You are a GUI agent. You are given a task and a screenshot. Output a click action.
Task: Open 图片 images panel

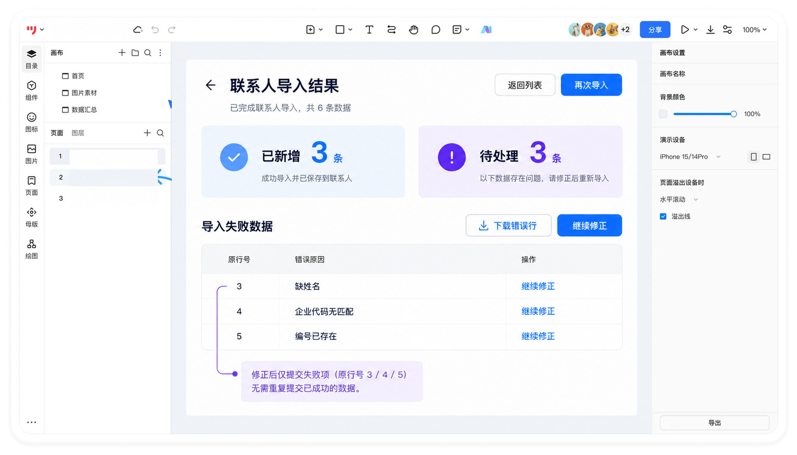[x=32, y=154]
